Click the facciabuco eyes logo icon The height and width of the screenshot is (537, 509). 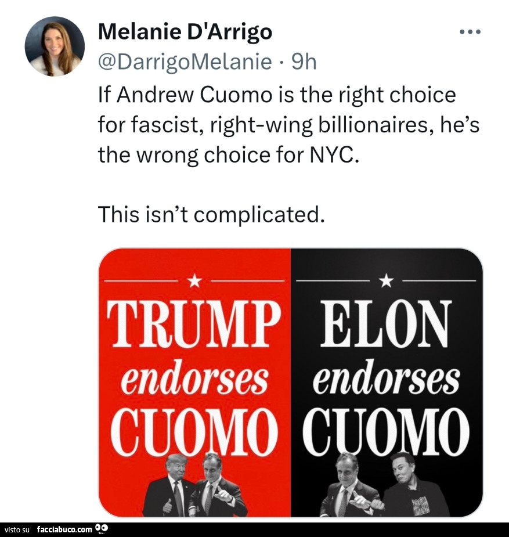pos(101,529)
